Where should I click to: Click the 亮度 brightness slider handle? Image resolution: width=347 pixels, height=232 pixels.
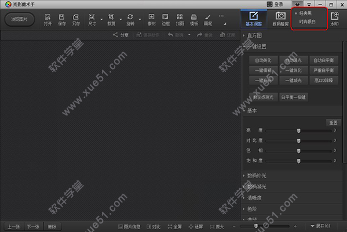click(x=298, y=130)
